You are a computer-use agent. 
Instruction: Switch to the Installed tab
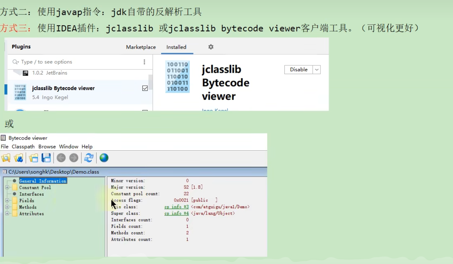pyautogui.click(x=176, y=47)
